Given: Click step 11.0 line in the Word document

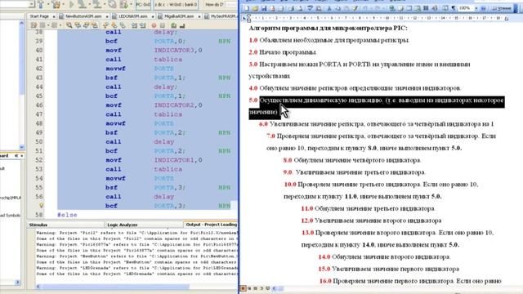Looking at the screenshot, I should 368,209.
